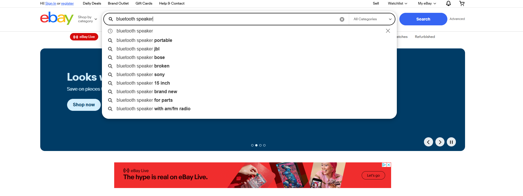Click the magnifier icon in the search field
This screenshot has height=196, width=523.
tap(111, 19)
